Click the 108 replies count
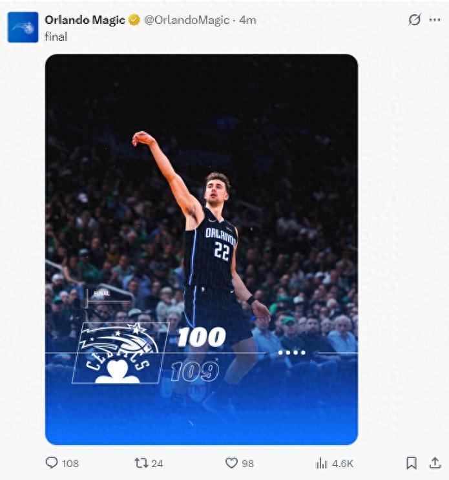 tap(70, 463)
